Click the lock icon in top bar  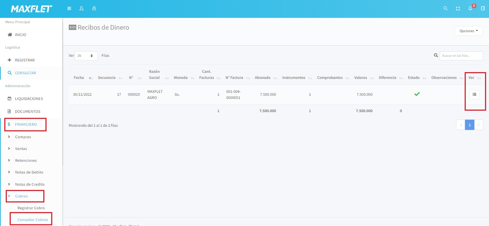click(x=94, y=9)
